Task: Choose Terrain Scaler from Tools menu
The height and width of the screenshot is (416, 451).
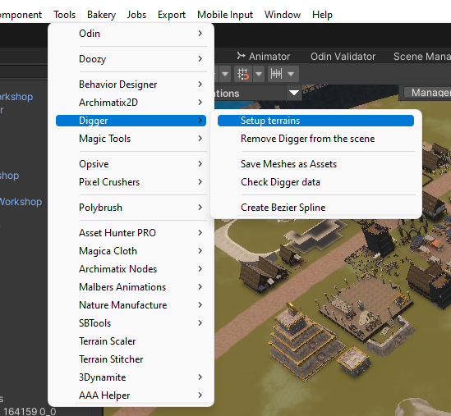Action: click(x=131, y=341)
